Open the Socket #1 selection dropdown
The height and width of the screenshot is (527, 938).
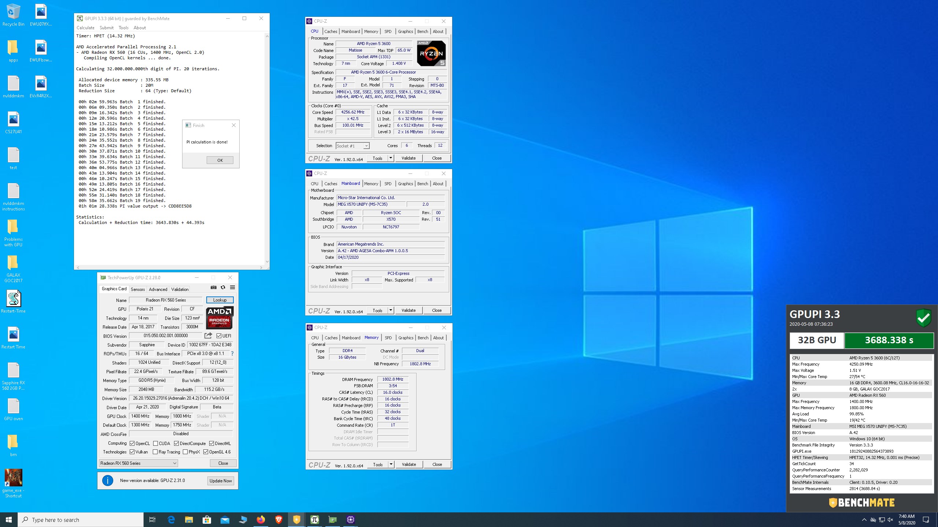tap(352, 146)
